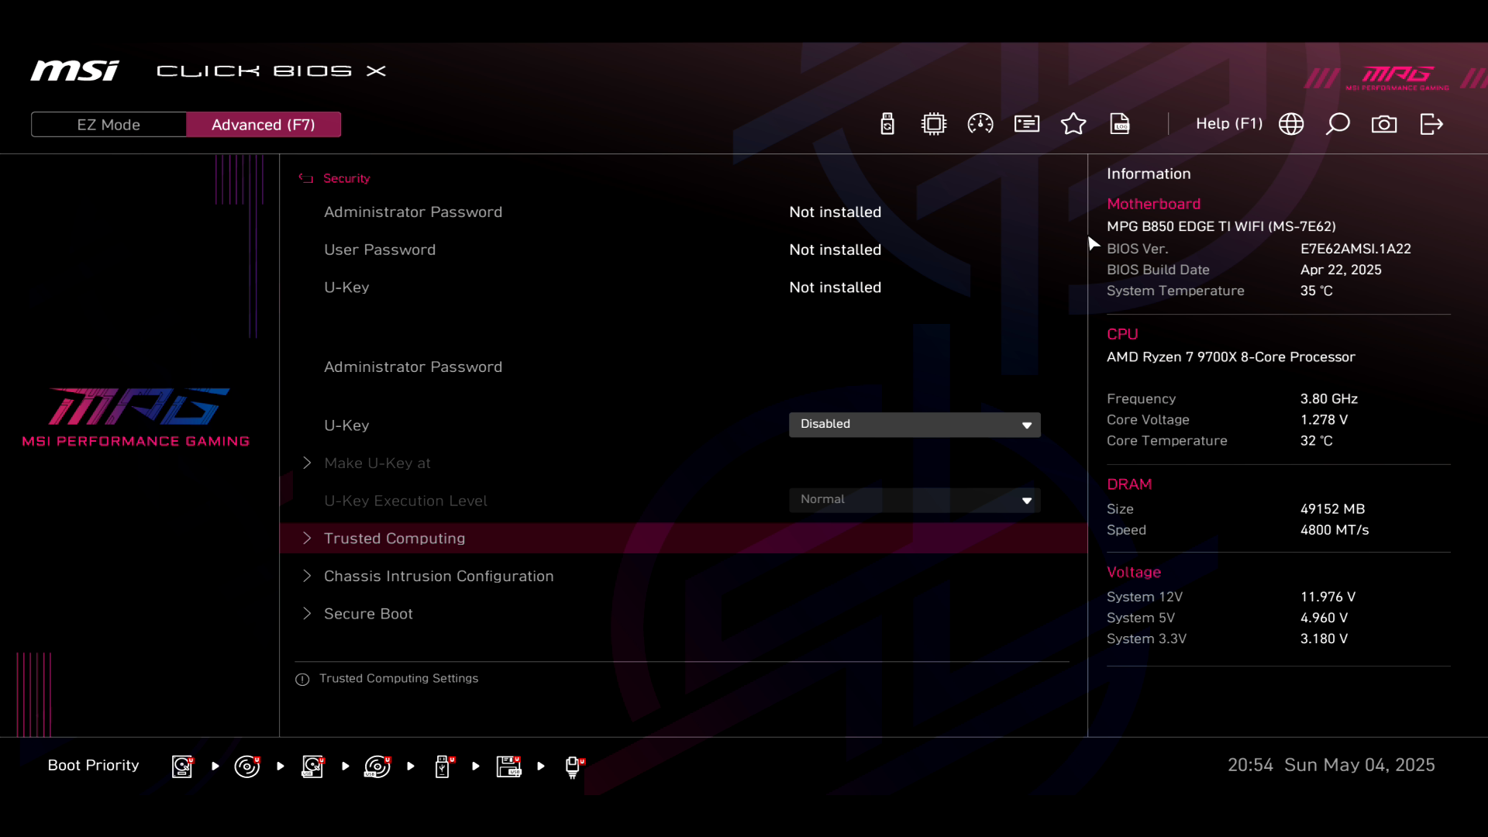Select the Advanced (F7) tab
The height and width of the screenshot is (837, 1488).
pyautogui.click(x=263, y=125)
